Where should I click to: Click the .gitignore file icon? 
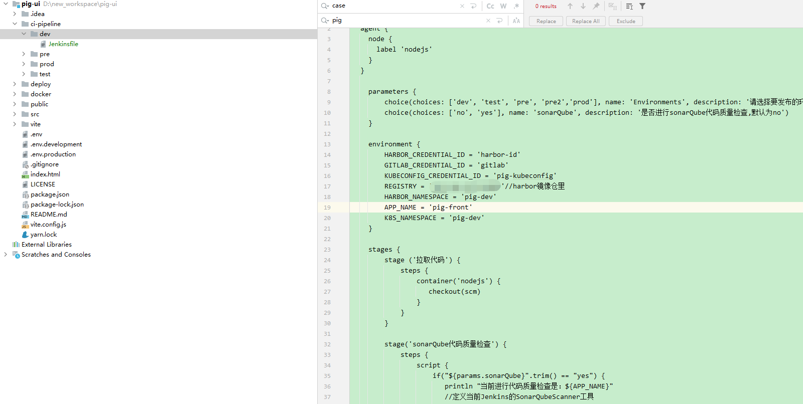point(25,164)
